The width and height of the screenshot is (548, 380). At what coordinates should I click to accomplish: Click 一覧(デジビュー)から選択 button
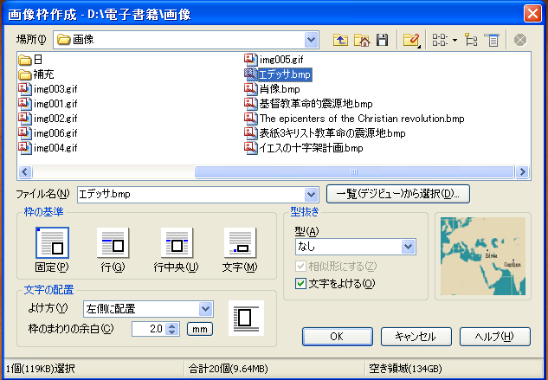(x=398, y=193)
